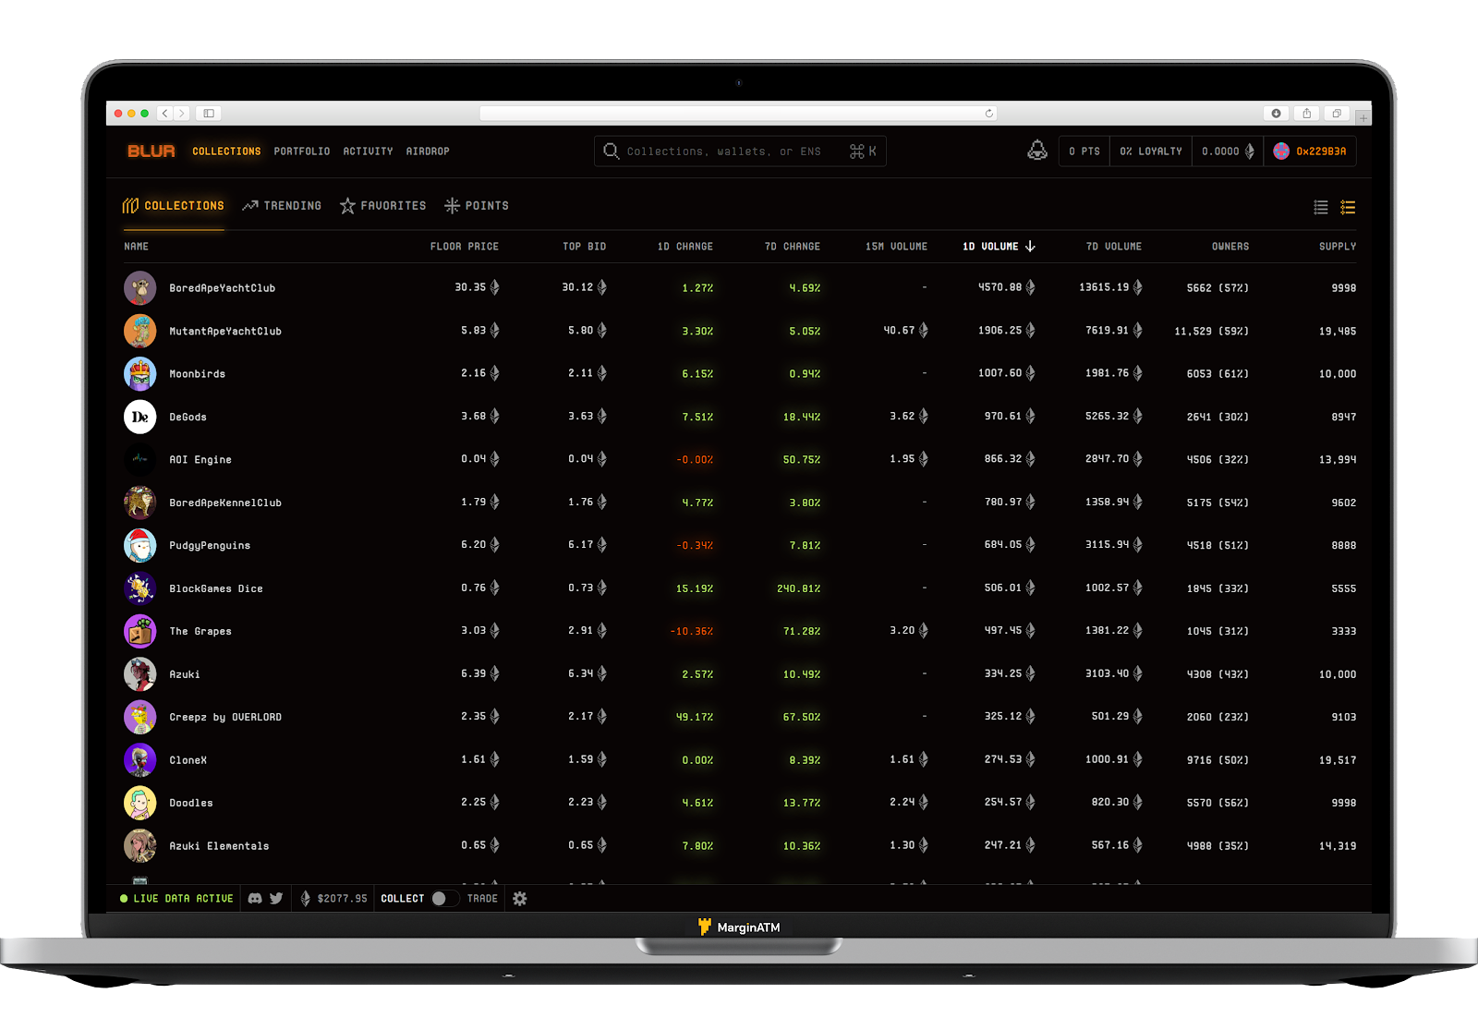
Task: Click BlockGames Dice collection avatar
Action: [140, 588]
